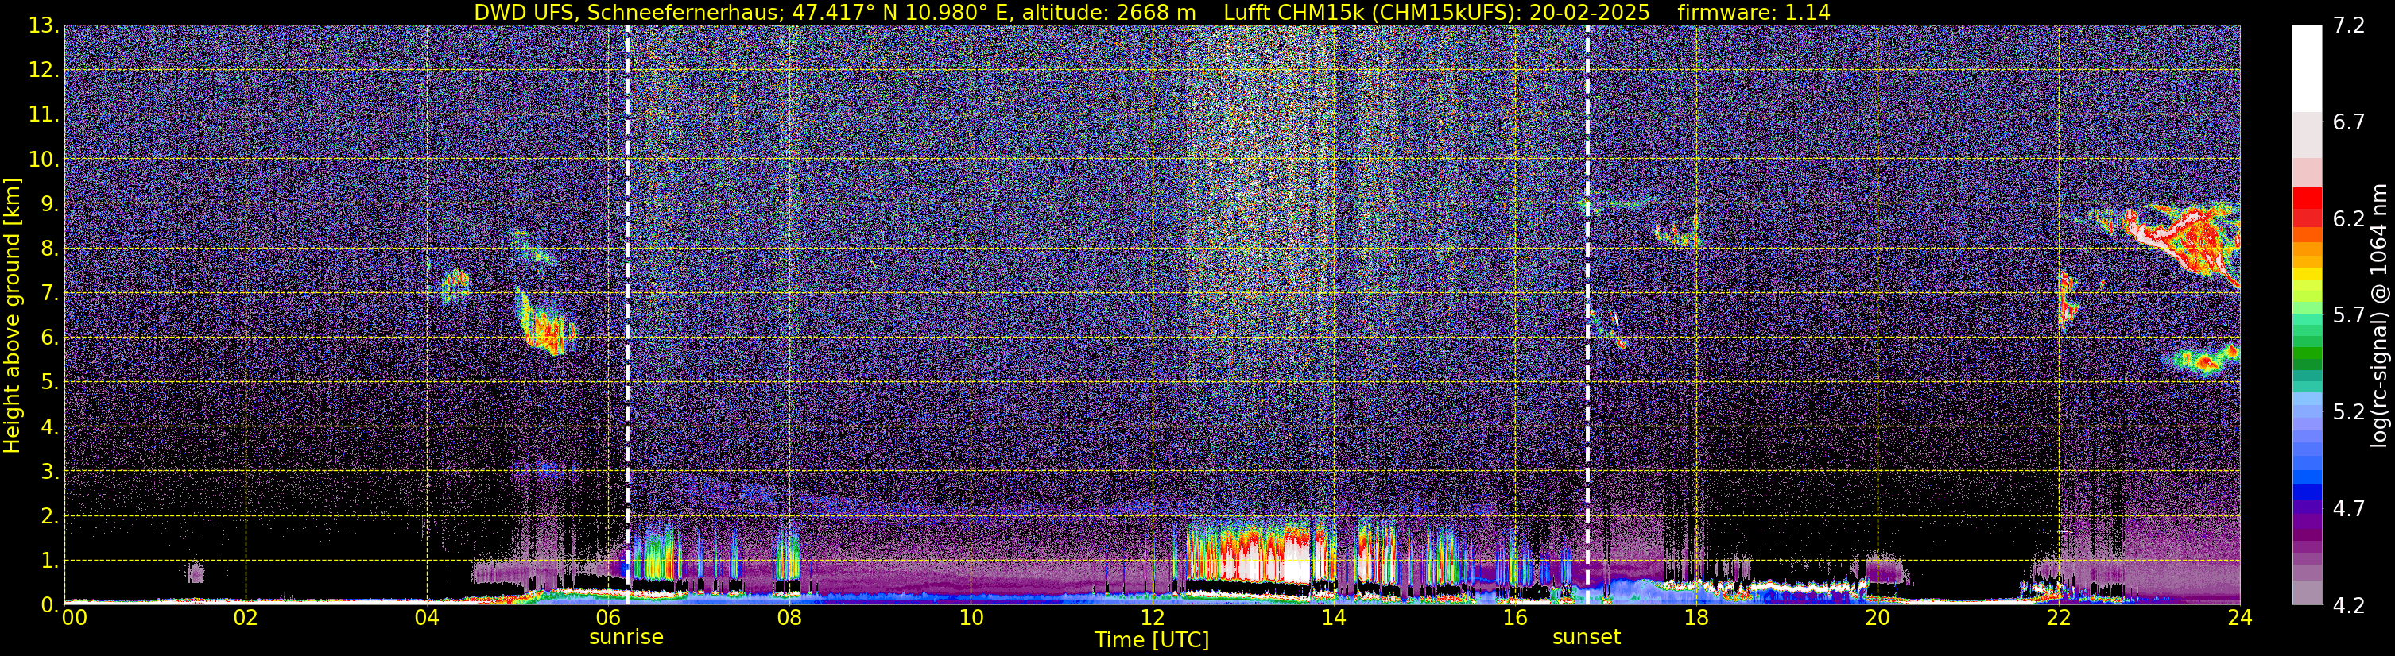Click the time tick label '24'
The image size is (2395, 656).
pos(2240,618)
